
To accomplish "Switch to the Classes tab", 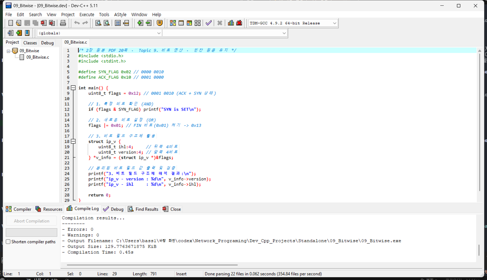I will (30, 43).
